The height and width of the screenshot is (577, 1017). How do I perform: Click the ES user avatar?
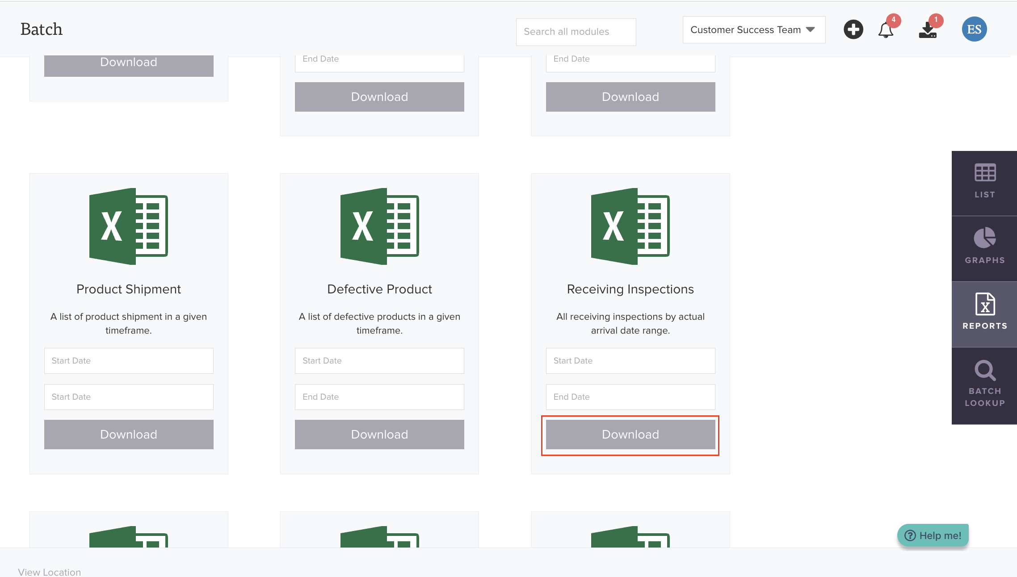(x=974, y=29)
